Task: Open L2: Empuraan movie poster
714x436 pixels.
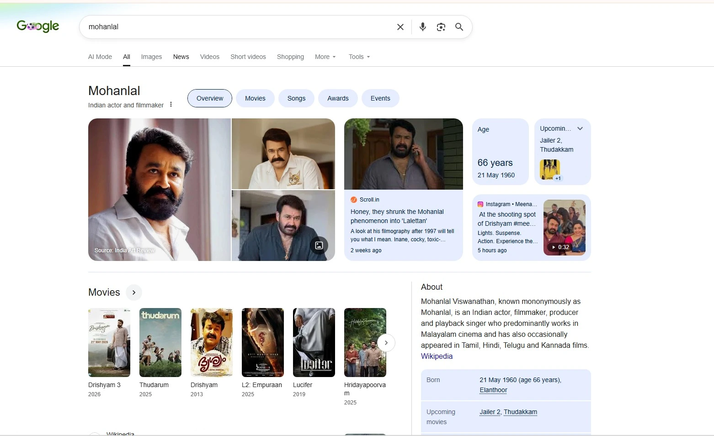Action: 263,342
